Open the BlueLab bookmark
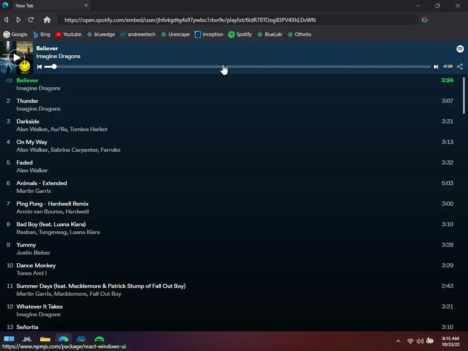 tap(270, 34)
